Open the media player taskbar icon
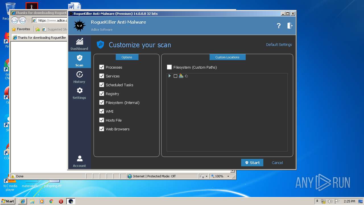This screenshot has height=205, width=364. tap(42, 201)
